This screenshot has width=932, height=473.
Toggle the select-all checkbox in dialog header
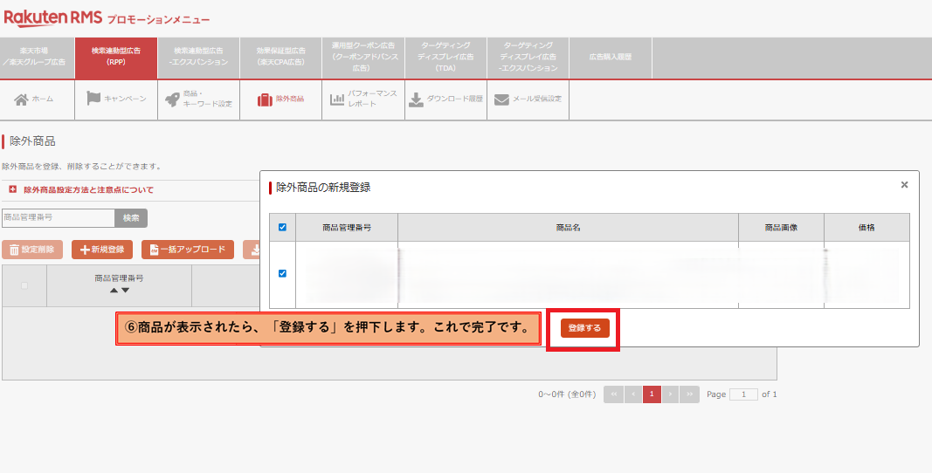point(282,228)
